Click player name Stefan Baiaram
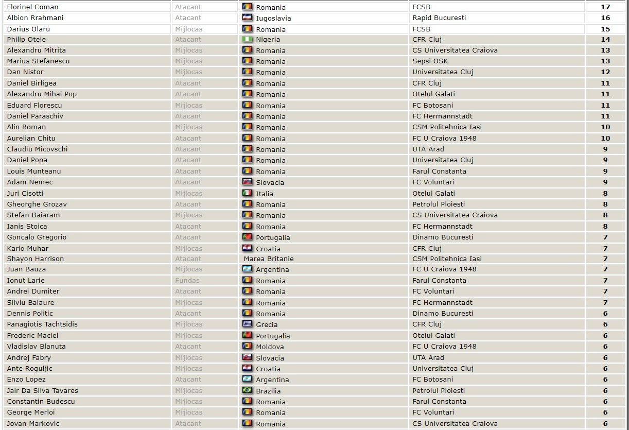The height and width of the screenshot is (430, 629). (33, 215)
